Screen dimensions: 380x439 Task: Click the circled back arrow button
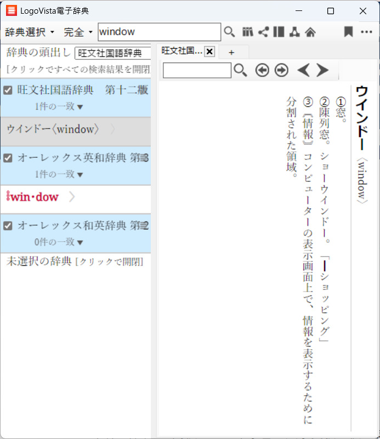click(x=262, y=70)
